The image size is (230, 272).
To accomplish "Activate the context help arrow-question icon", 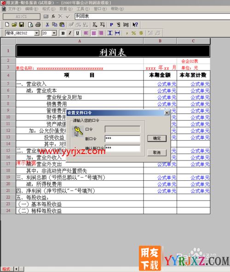I will click(x=135, y=24).
